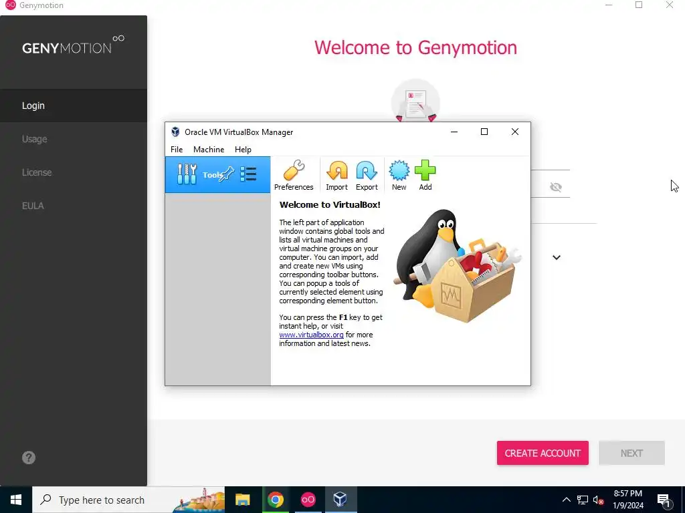Screen dimensions: 685x513
Task: Maximize the VirtualBox Manager window
Action: pyautogui.click(x=484, y=132)
